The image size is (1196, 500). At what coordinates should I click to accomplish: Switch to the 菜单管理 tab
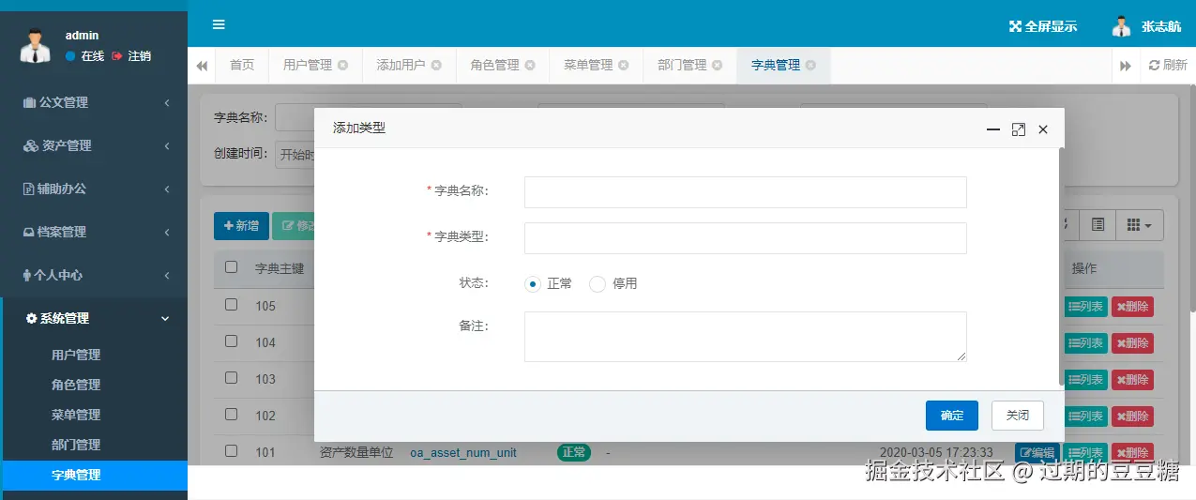click(x=588, y=66)
